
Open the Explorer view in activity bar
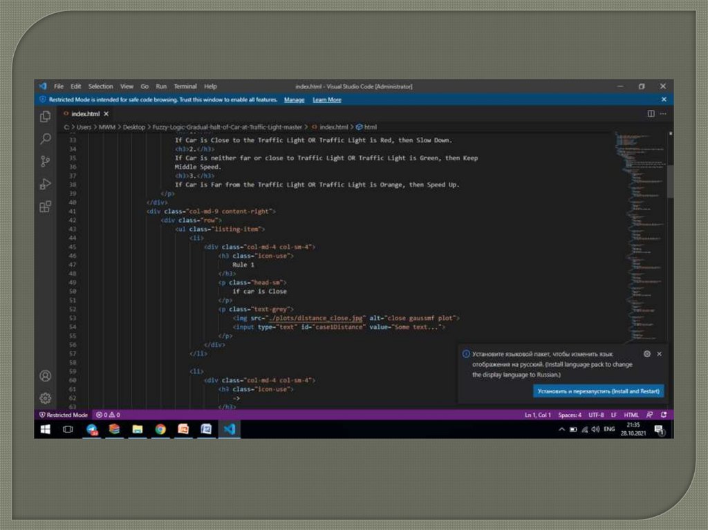tap(46, 116)
